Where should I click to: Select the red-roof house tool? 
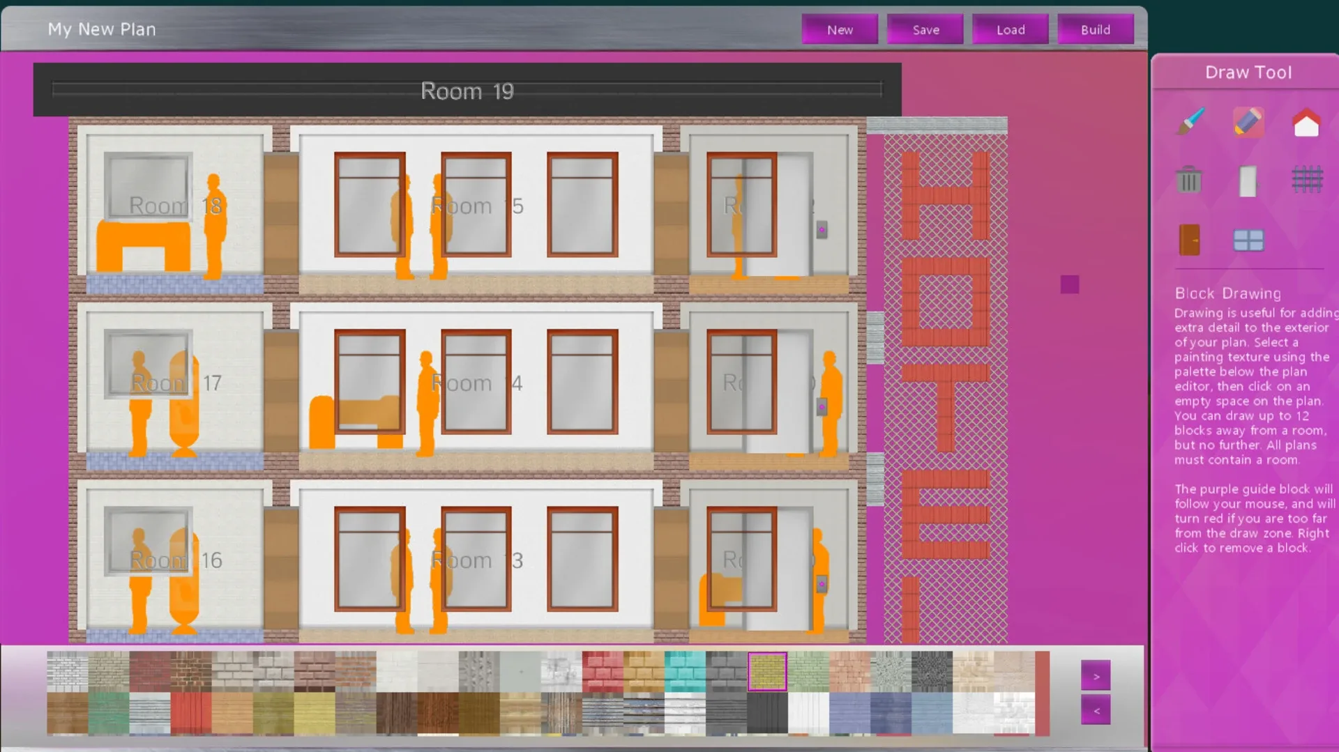1306,123
